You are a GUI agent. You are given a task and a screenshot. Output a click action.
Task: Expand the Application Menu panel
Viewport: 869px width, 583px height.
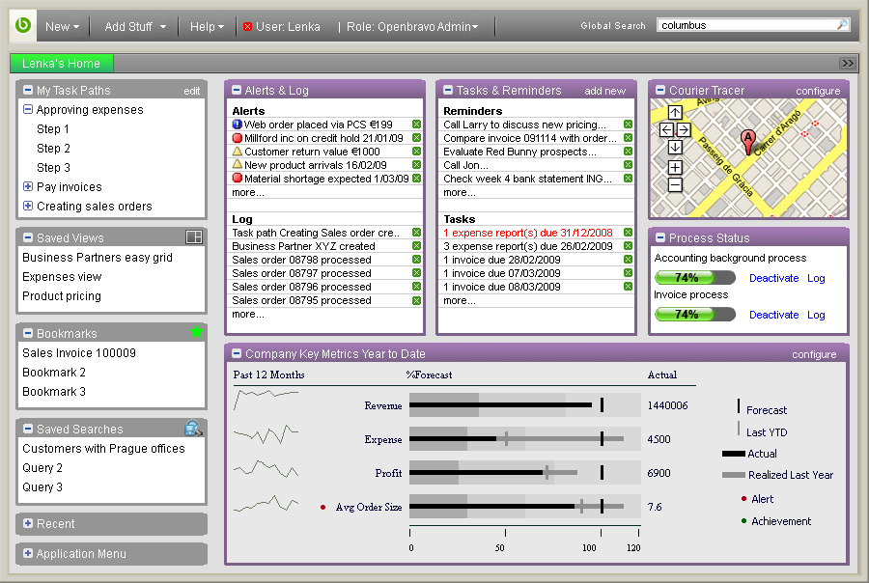point(26,554)
